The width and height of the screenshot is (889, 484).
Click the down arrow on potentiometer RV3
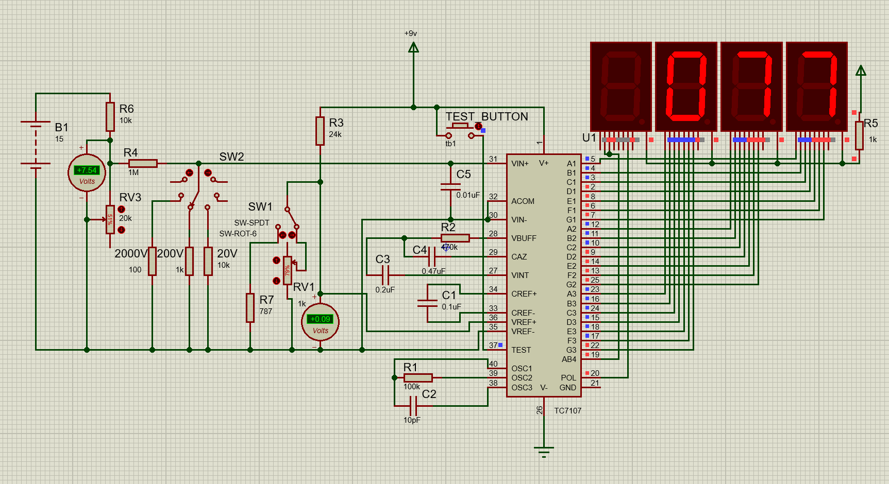tap(121, 230)
